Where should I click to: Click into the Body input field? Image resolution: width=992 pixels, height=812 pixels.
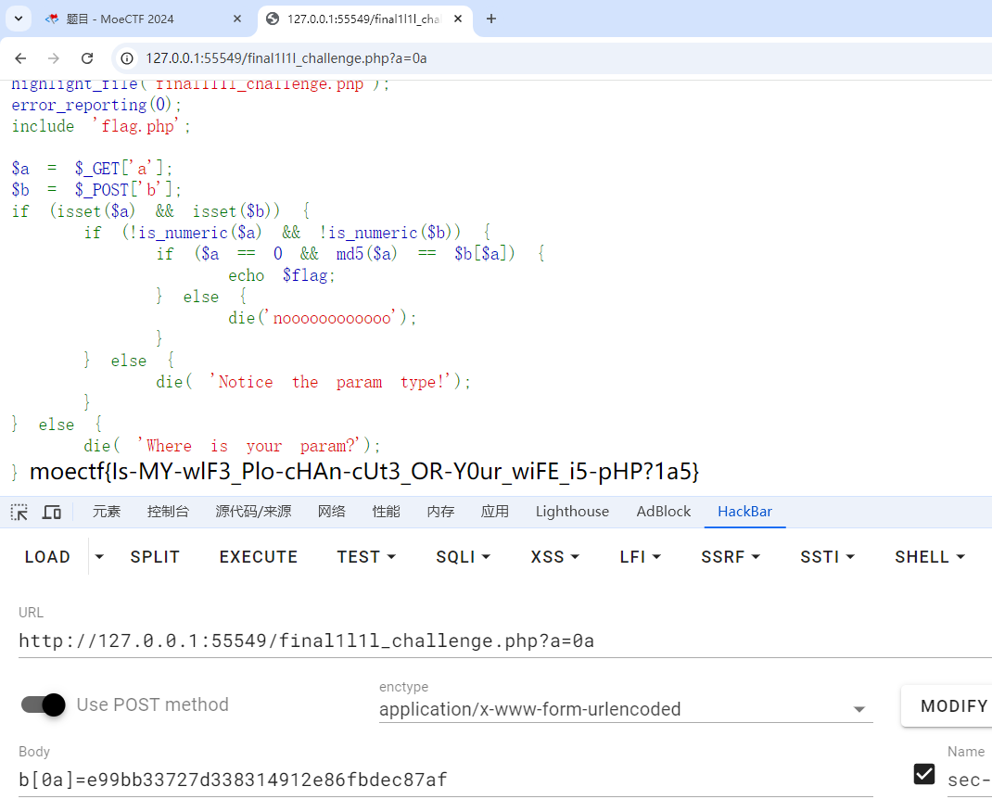(445, 780)
